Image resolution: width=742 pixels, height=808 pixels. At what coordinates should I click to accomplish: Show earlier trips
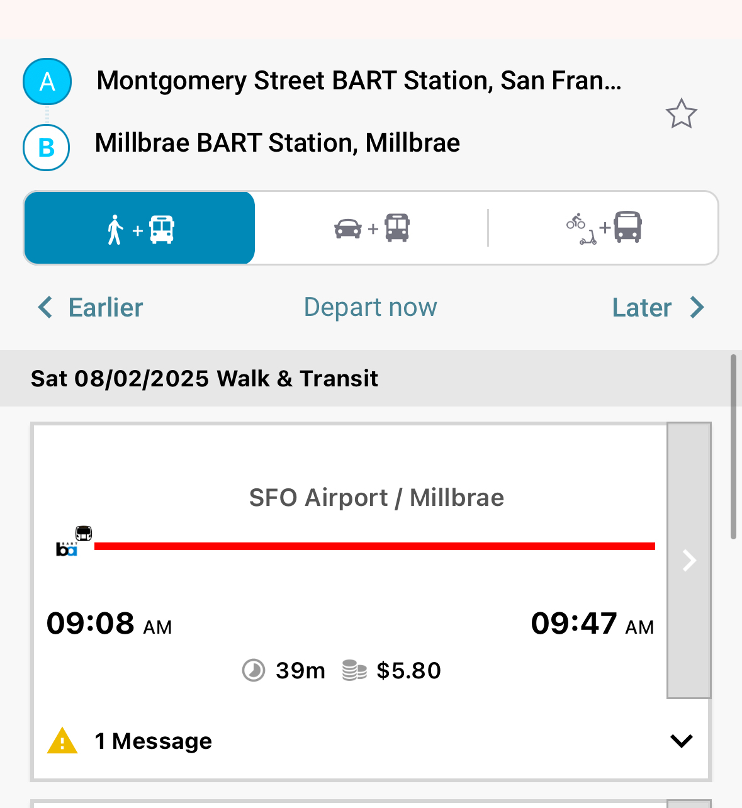coord(91,308)
